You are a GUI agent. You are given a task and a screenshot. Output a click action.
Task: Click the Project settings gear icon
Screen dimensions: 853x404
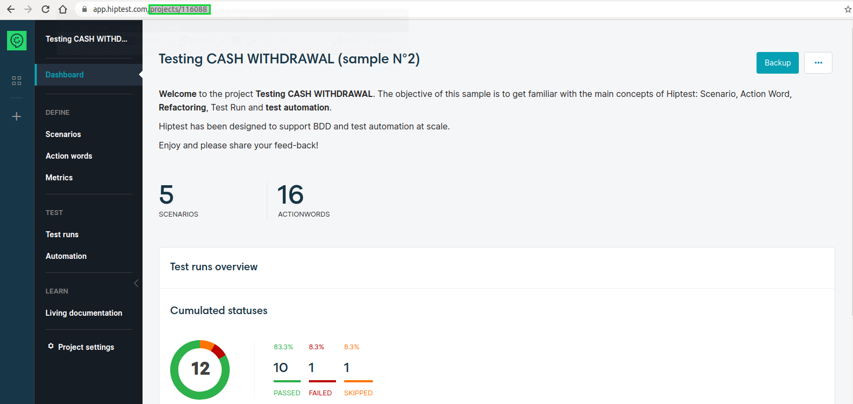click(x=51, y=346)
